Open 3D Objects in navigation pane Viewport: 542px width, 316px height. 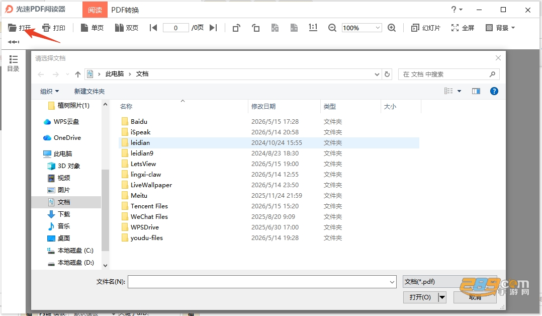coord(63,166)
